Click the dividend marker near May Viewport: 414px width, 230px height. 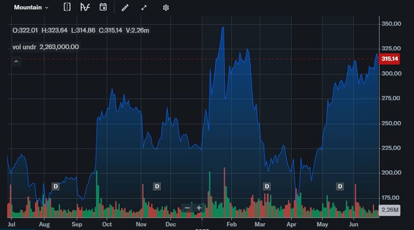pos(340,186)
